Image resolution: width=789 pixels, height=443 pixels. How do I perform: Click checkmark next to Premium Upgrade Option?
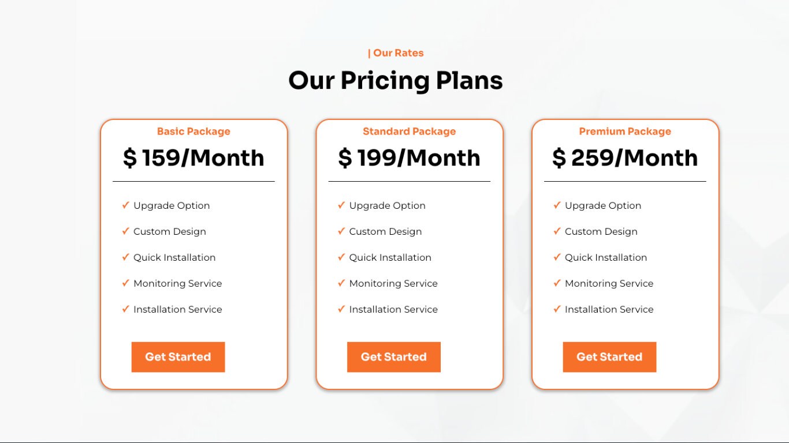(557, 205)
